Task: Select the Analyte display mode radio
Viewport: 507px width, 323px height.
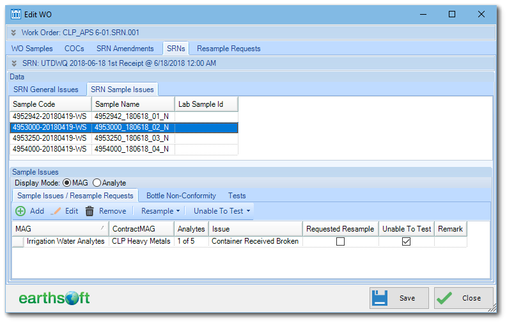Action: click(97, 183)
